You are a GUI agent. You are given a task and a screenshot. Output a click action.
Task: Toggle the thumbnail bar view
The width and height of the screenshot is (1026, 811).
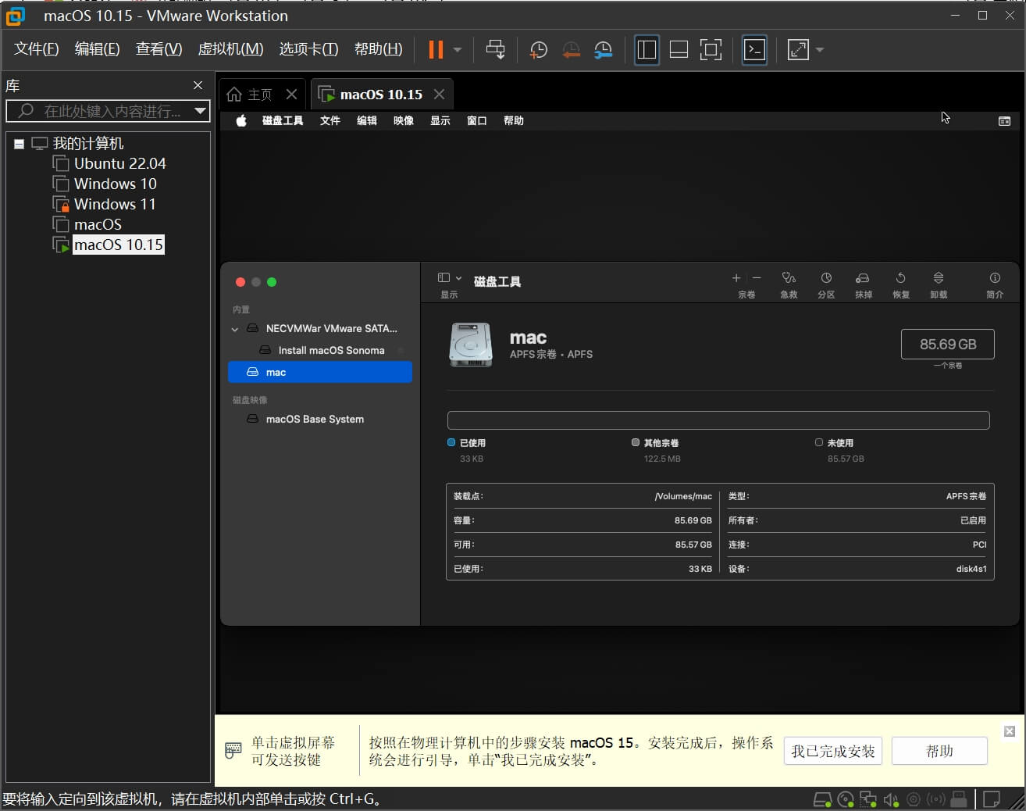pyautogui.click(x=679, y=50)
